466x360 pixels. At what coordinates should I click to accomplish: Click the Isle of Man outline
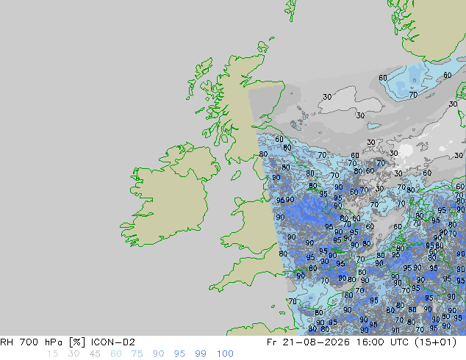236,176
